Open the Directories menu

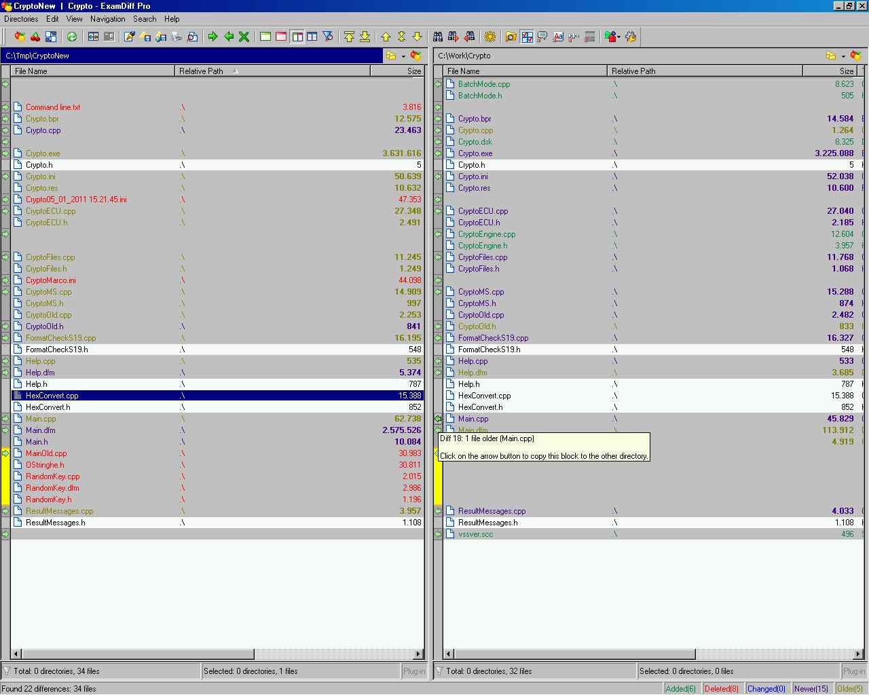tap(21, 19)
